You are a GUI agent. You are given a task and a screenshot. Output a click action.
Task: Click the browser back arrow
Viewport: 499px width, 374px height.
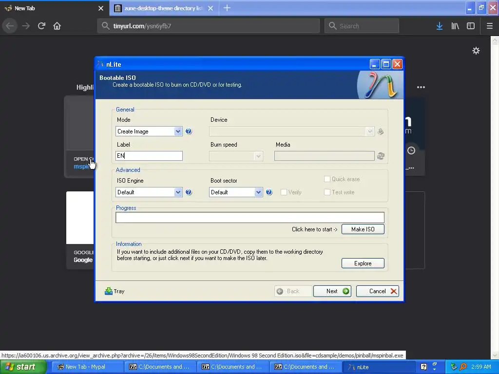tap(10, 26)
